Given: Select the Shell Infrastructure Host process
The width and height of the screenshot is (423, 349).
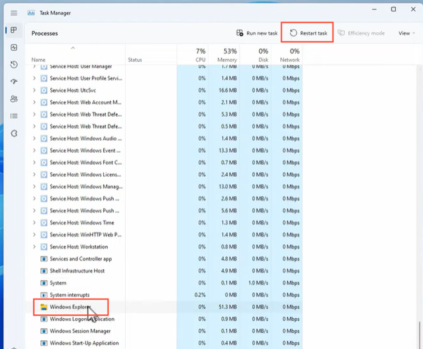Looking at the screenshot, I should pos(77,271).
